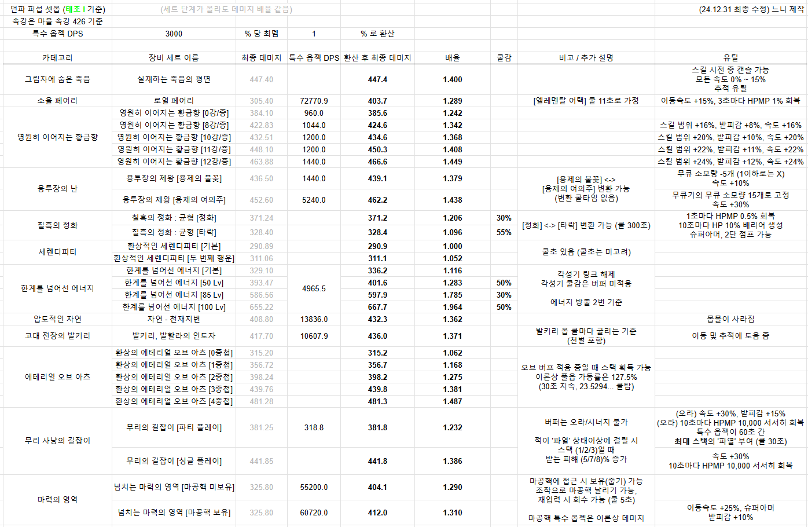Select the '쿨감' column header cell
Viewport: 808px width, 527px height.
(504, 58)
